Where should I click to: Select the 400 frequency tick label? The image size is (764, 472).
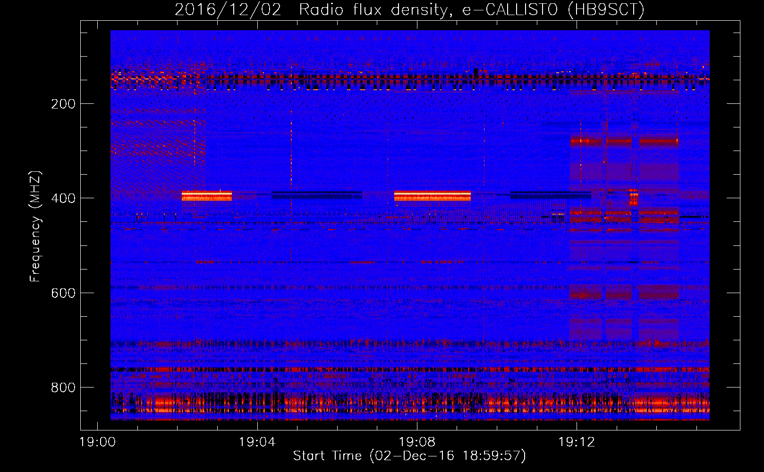63,198
